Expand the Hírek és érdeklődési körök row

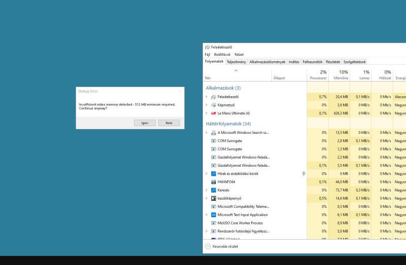pos(207,174)
